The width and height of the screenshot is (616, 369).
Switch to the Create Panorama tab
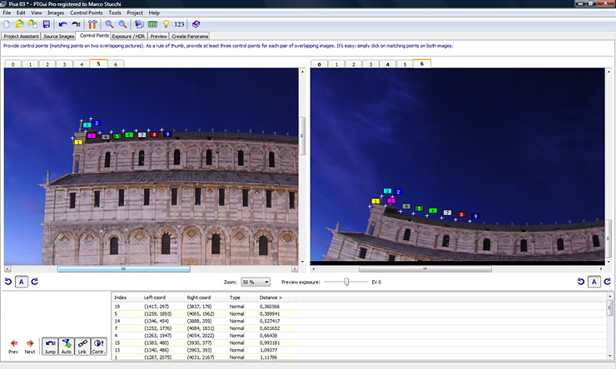click(191, 36)
